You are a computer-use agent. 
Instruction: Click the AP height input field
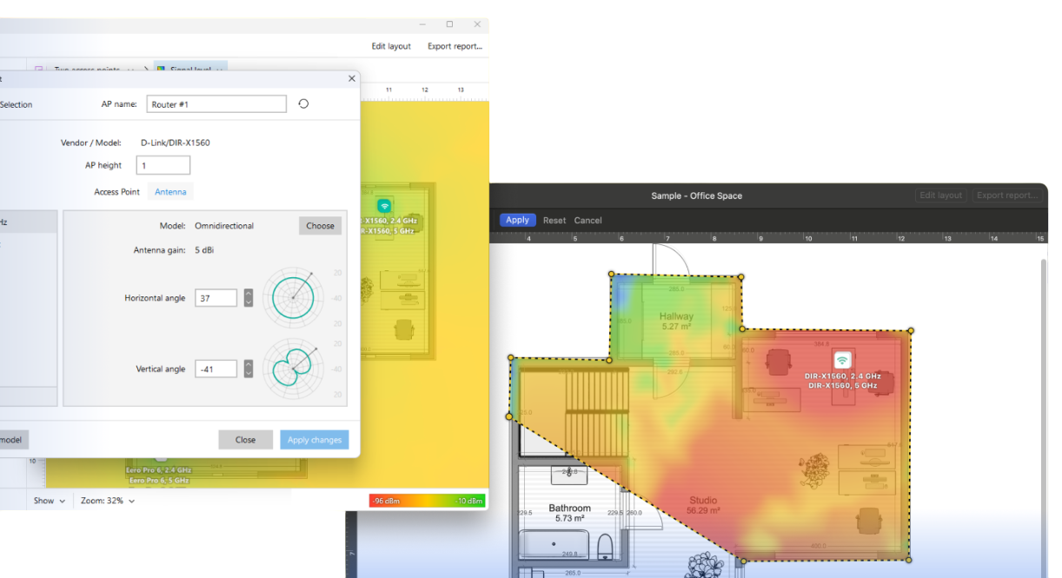163,164
